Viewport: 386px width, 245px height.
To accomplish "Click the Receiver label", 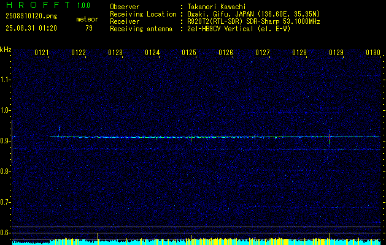I will (125, 21).
